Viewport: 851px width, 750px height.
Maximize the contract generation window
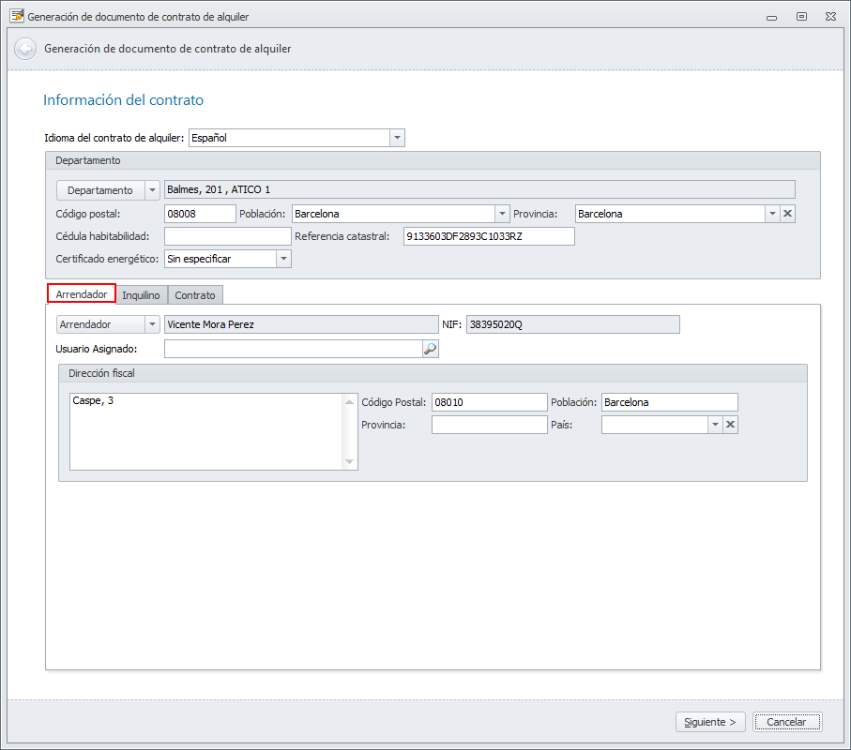(801, 16)
